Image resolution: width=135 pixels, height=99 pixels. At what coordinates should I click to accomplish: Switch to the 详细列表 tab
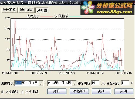pyautogui.click(x=26, y=10)
